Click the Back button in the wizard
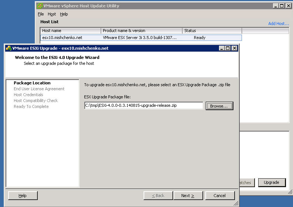The image size is (293, 207). point(158,196)
